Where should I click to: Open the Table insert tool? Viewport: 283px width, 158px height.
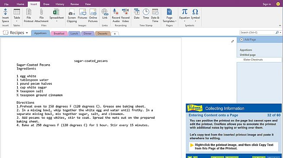click(x=16, y=15)
